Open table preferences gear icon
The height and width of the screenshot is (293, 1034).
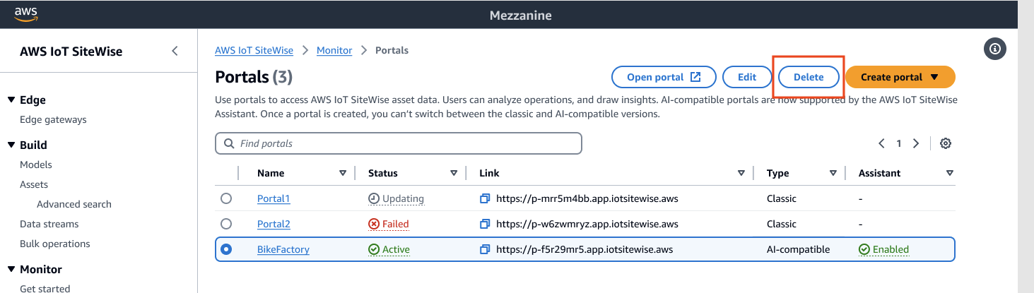pyautogui.click(x=946, y=143)
